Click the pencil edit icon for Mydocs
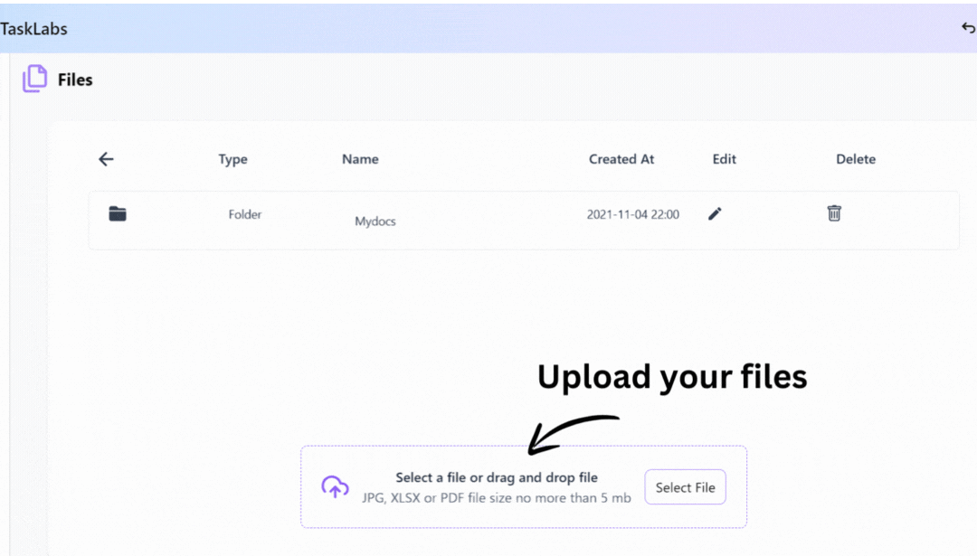The height and width of the screenshot is (556, 977). coord(715,213)
